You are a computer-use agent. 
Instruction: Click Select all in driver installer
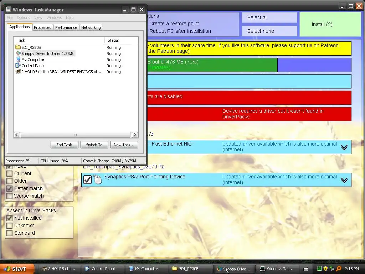pyautogui.click(x=269, y=17)
